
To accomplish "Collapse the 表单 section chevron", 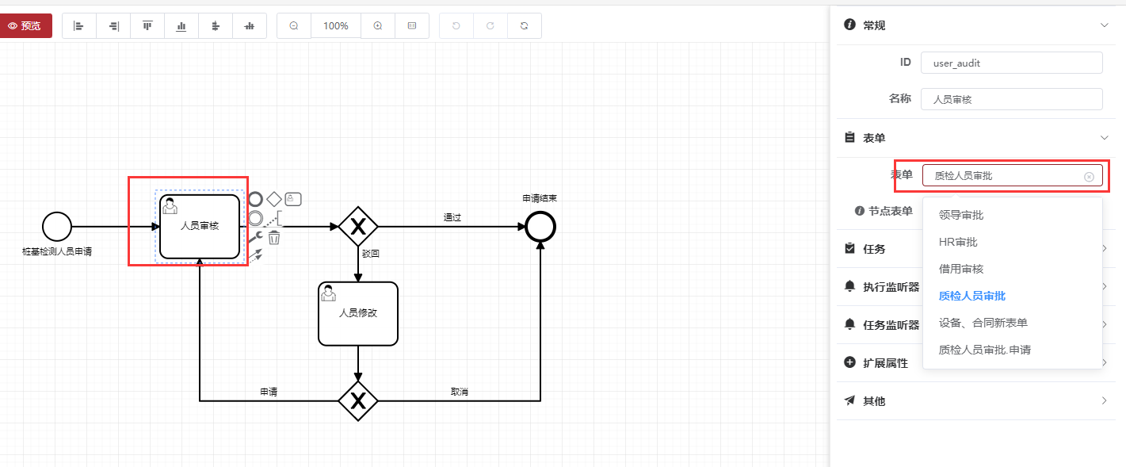I will (1105, 138).
